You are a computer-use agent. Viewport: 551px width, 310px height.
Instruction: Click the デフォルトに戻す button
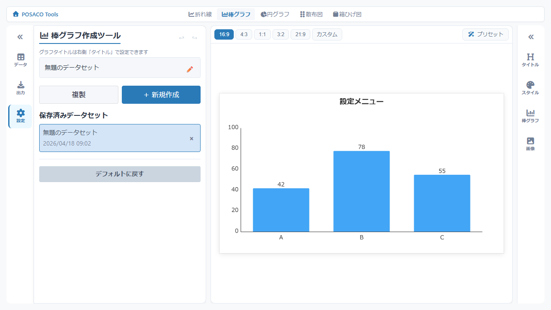pos(120,174)
